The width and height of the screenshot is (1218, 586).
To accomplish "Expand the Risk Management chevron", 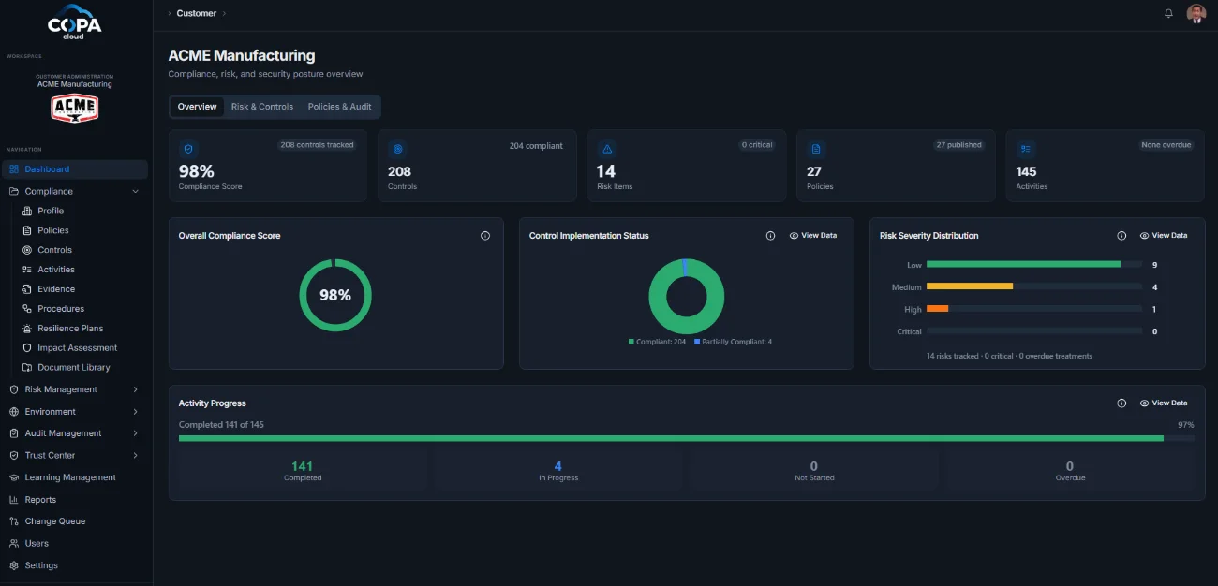I will point(136,389).
